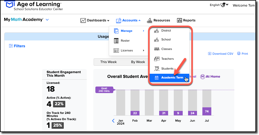Choose District from the Manage submenu
This screenshot has width=259, height=135.
(x=169, y=31)
